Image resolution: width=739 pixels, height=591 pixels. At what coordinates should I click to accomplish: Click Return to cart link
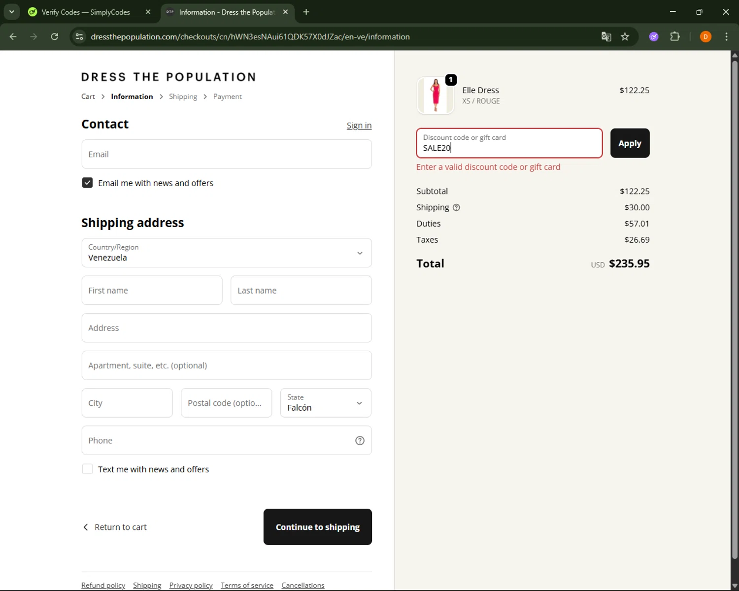coord(121,527)
